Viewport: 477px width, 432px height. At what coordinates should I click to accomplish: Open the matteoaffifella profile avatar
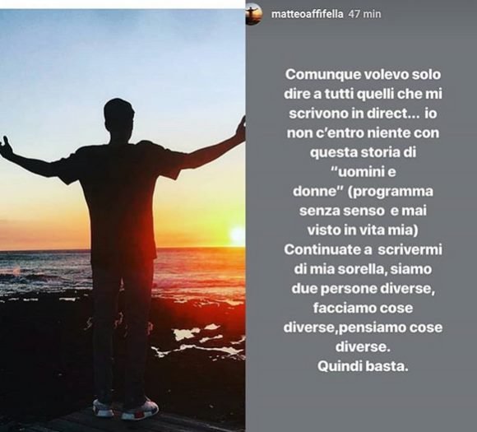coord(255,14)
